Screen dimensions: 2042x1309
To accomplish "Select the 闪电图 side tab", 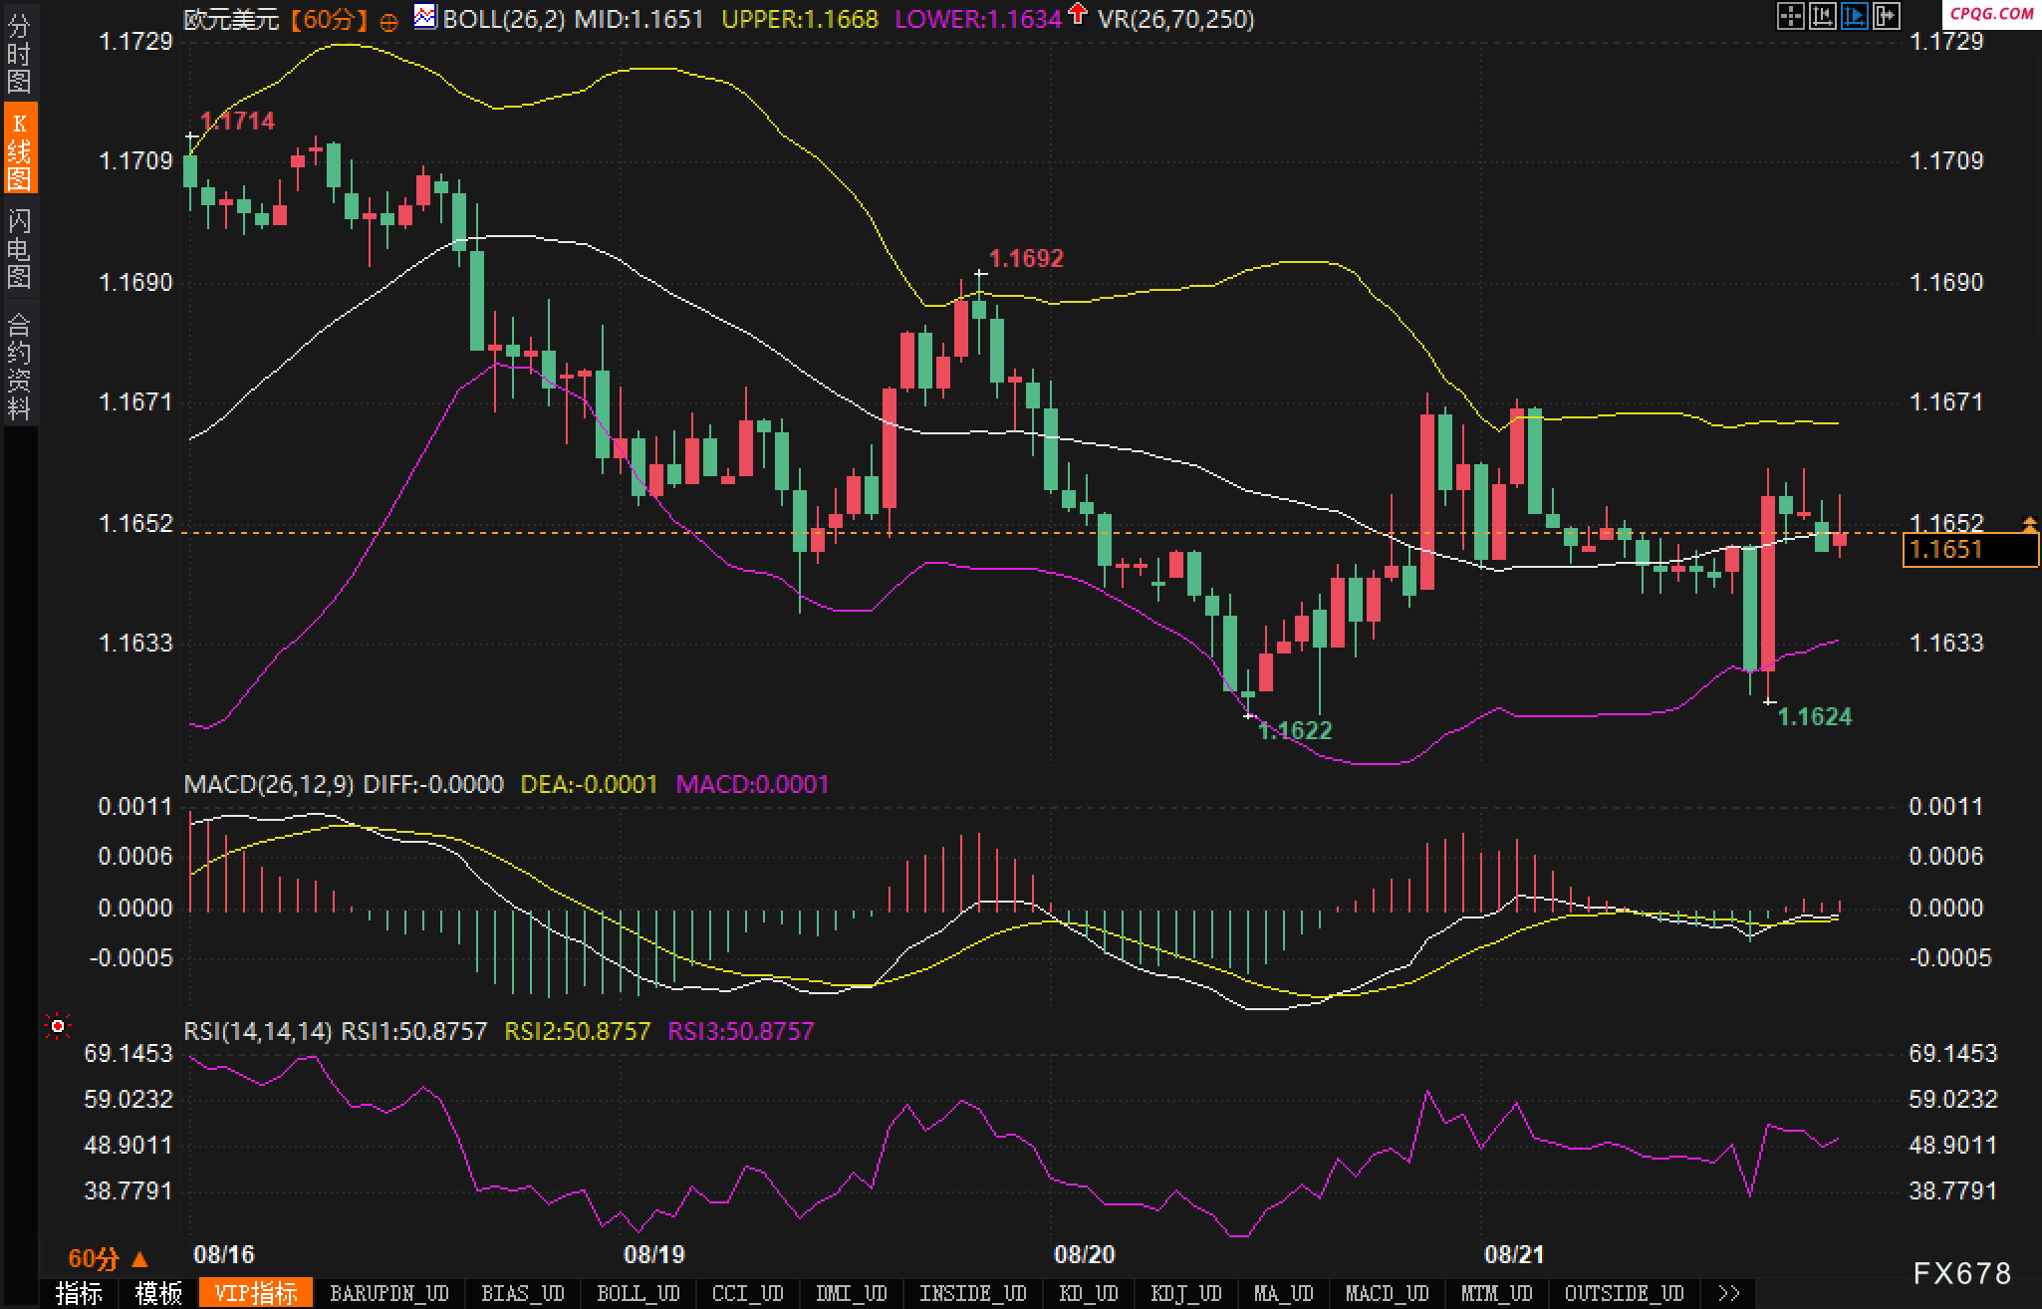I will (x=20, y=248).
